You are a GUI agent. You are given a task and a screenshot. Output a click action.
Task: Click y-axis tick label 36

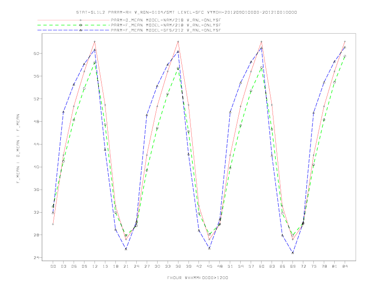[x=36, y=190]
